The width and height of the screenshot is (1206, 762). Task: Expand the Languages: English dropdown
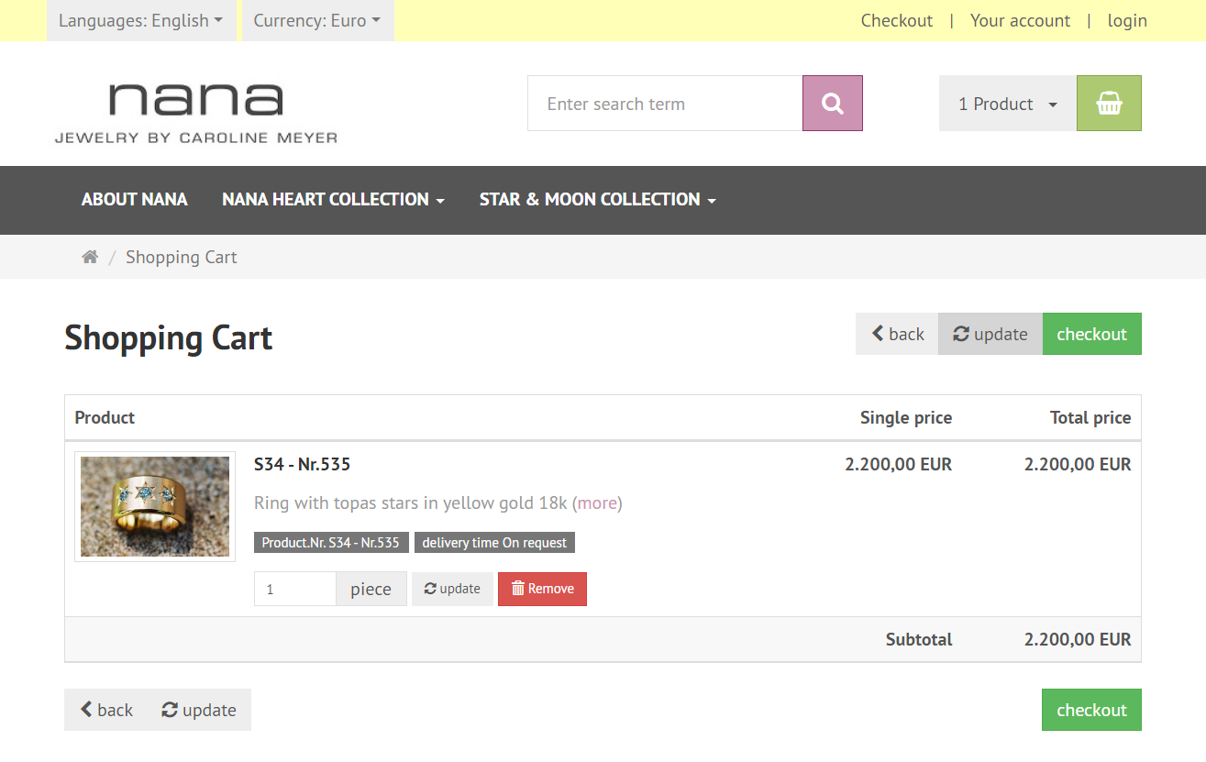[140, 20]
